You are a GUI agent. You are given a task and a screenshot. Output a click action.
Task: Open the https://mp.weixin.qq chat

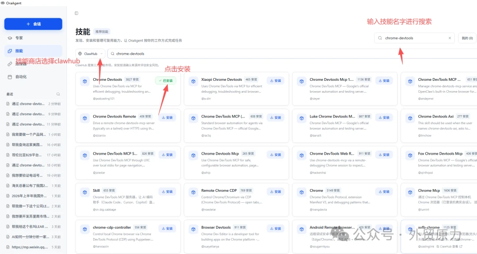33,247
